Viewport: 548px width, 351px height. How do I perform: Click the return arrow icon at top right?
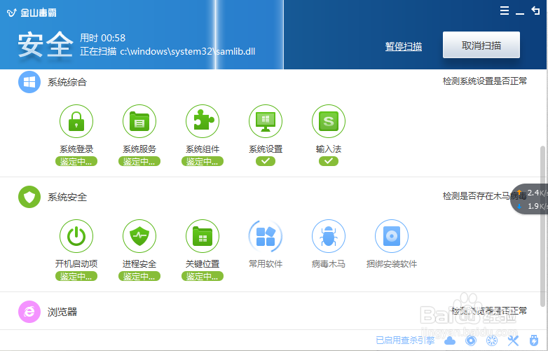click(x=535, y=11)
